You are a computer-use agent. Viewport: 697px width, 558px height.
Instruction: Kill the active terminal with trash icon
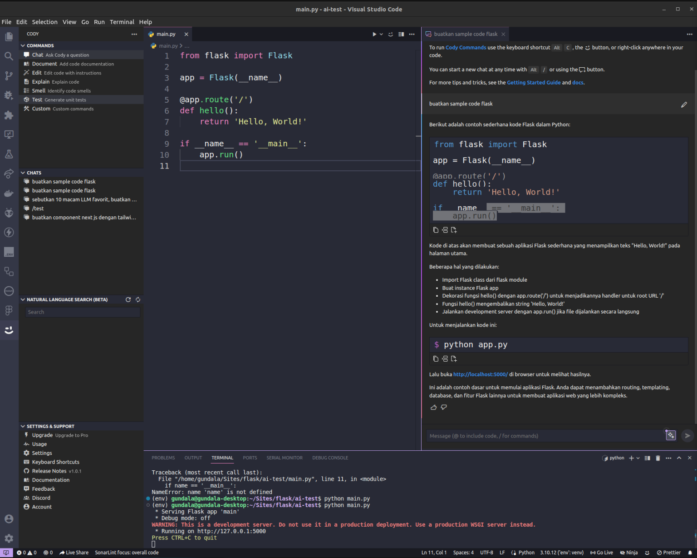click(x=658, y=458)
